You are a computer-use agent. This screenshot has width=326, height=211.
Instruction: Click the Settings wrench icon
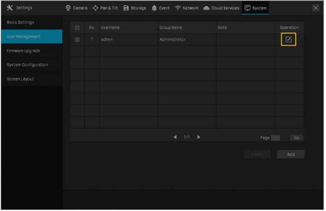click(x=9, y=8)
